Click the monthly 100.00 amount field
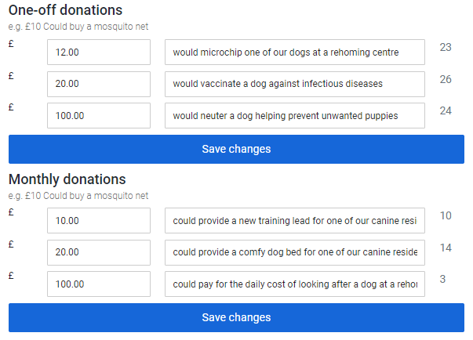The height and width of the screenshot is (340, 473). pos(98,284)
